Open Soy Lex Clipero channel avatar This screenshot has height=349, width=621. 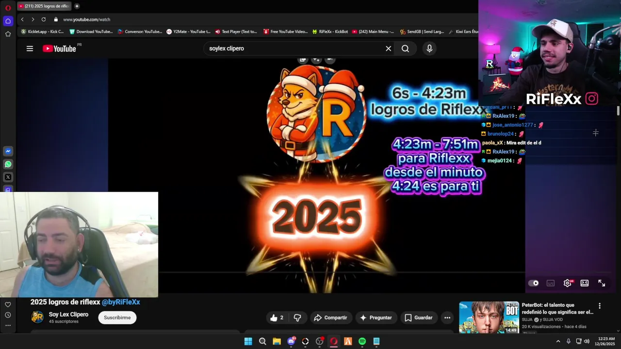[37, 317]
